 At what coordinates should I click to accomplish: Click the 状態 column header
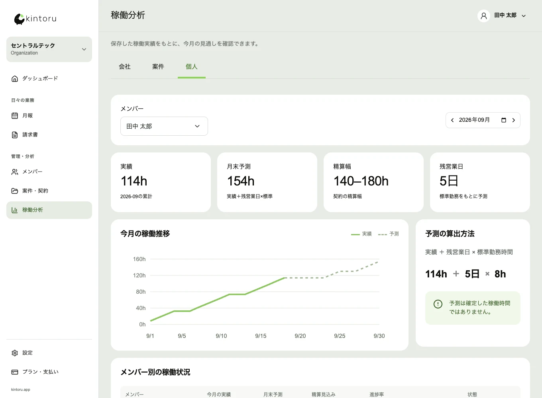(x=472, y=394)
